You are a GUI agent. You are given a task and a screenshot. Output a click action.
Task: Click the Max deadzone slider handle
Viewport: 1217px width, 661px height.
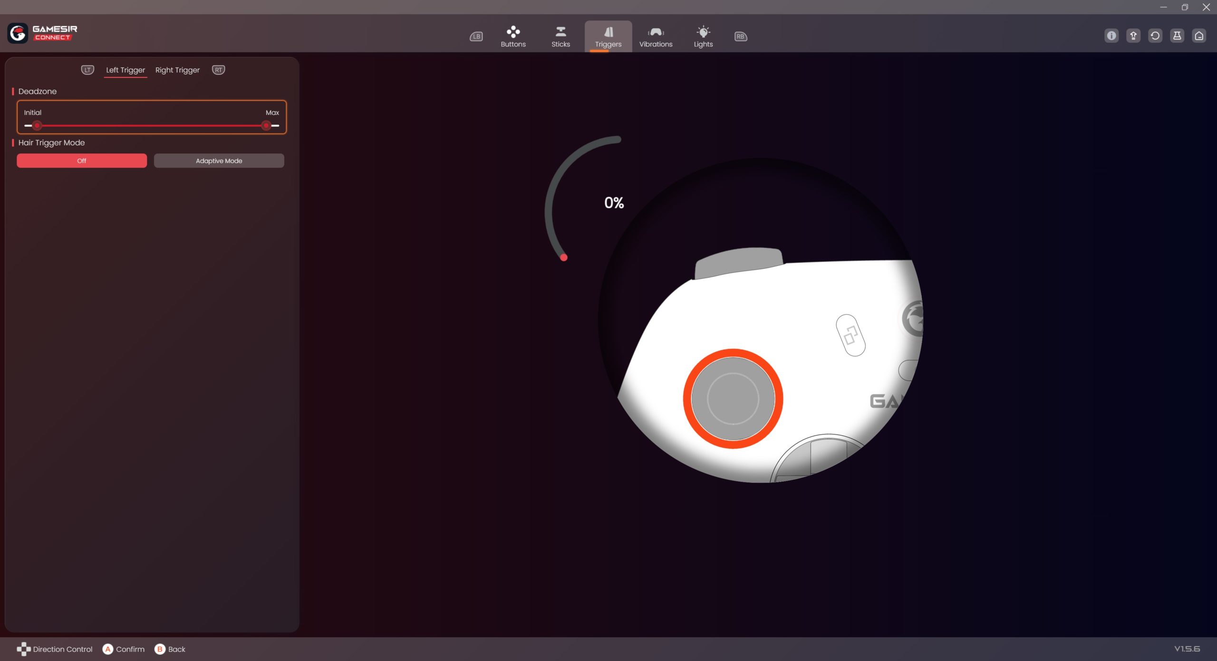click(x=266, y=126)
